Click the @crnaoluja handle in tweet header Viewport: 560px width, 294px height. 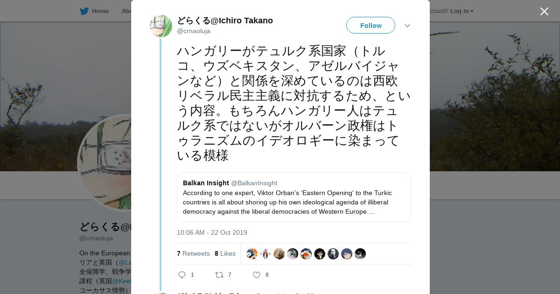tap(194, 31)
